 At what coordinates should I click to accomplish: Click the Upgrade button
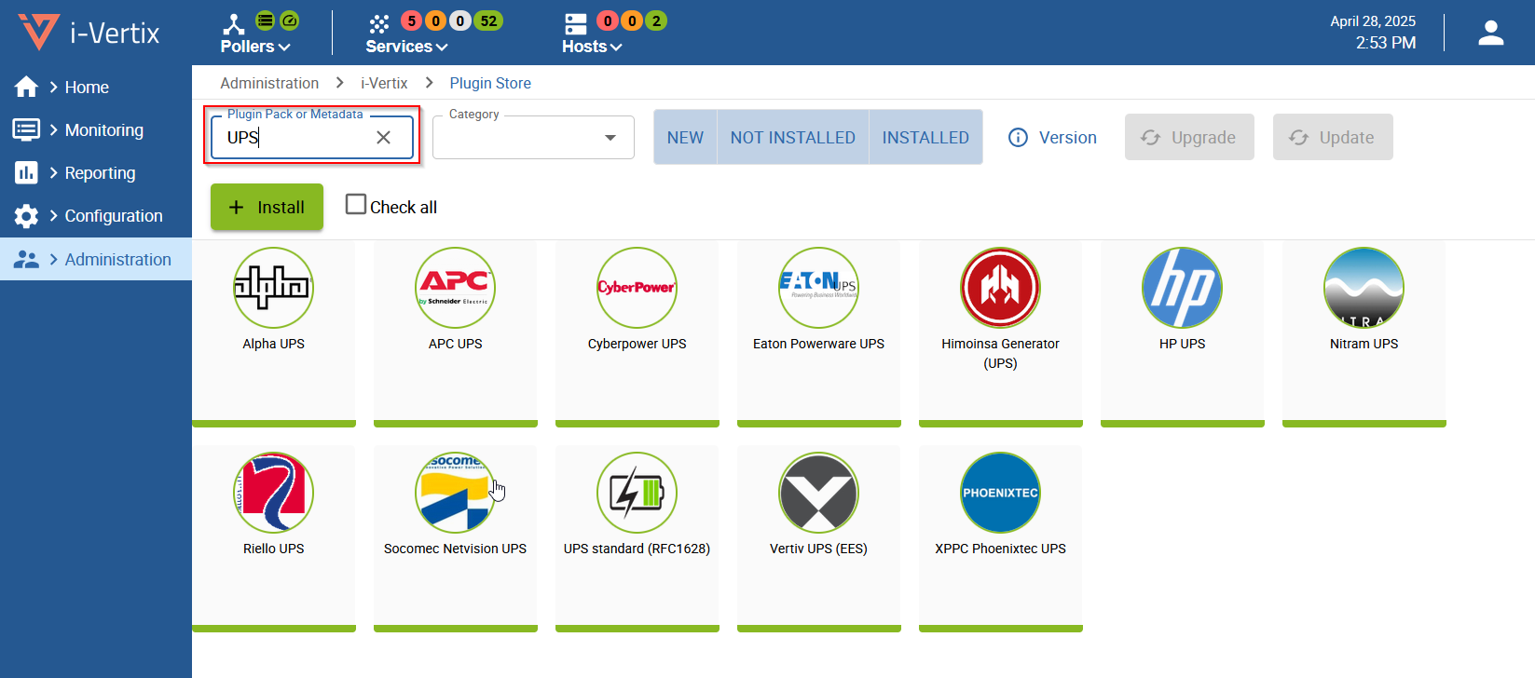tap(1189, 138)
